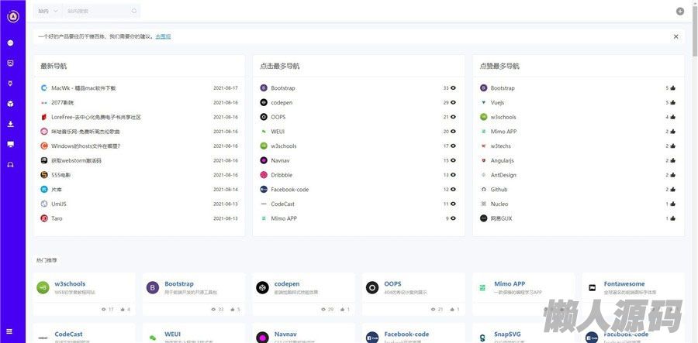Click the codepen card logo icon

click(263, 287)
